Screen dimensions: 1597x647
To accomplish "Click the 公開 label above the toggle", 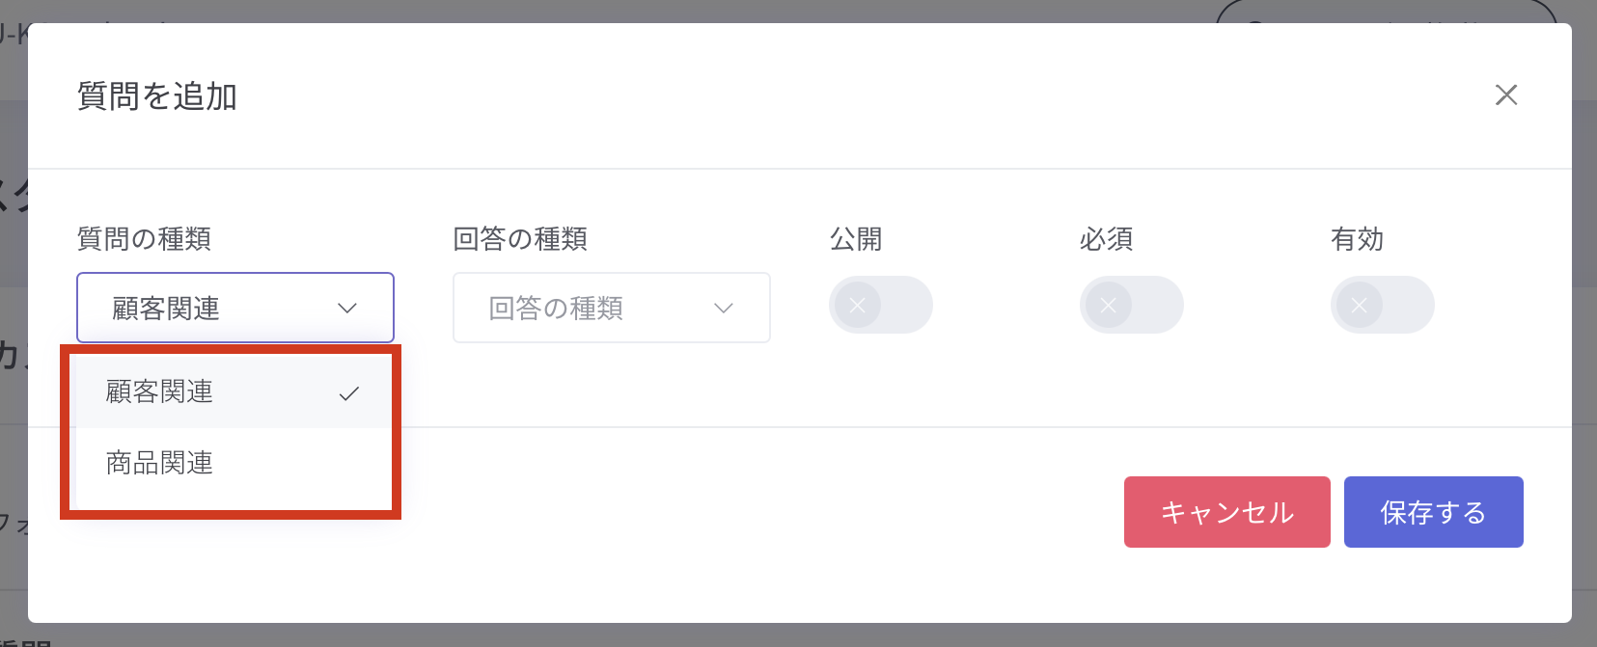I will [x=856, y=239].
